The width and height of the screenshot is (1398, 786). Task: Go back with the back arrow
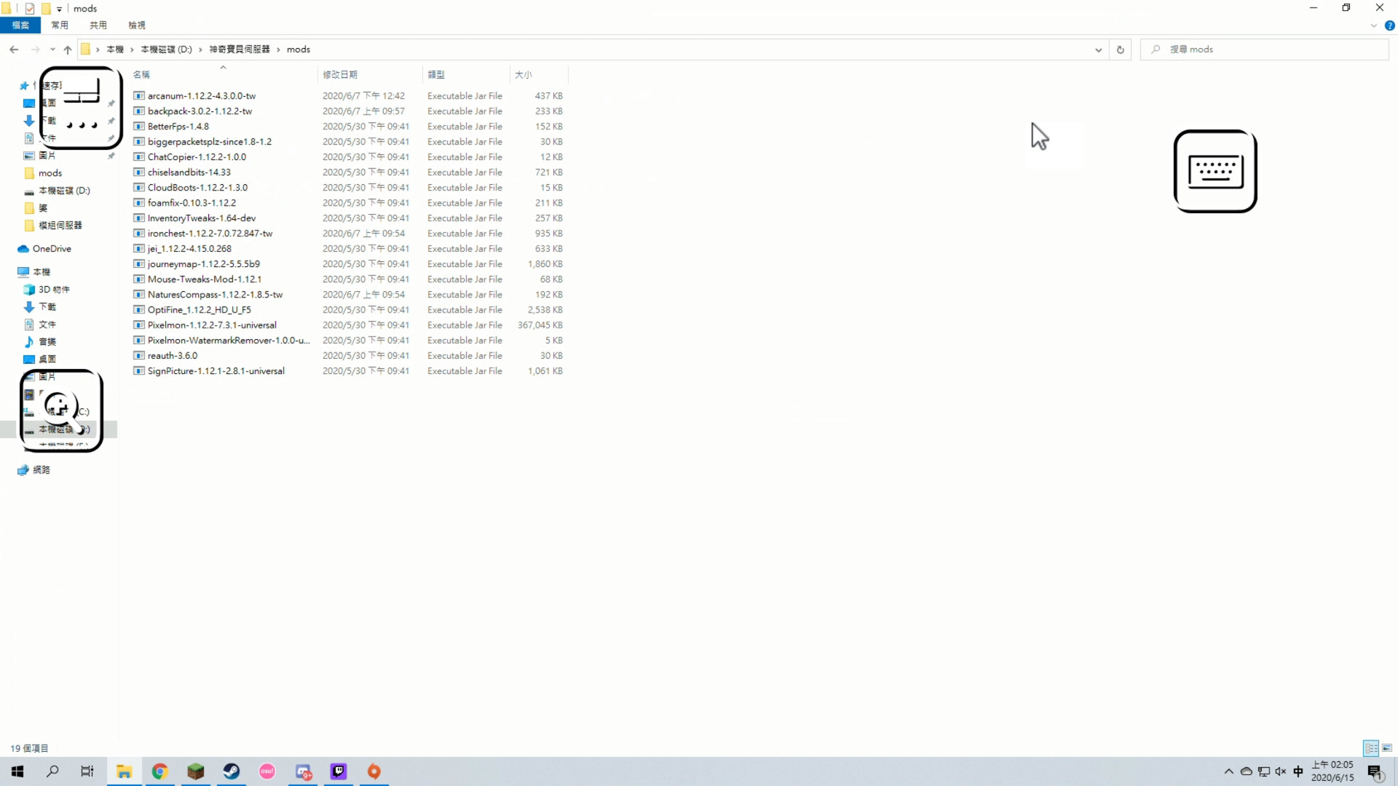tap(14, 49)
